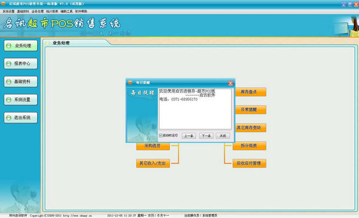
Task: Click the 上一条 button
Action: click(x=189, y=136)
